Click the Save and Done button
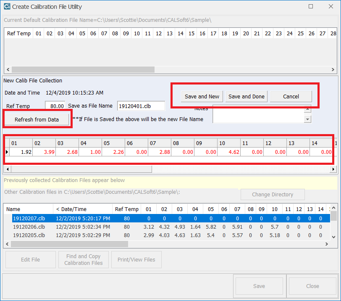The height and width of the screenshot is (301, 341). (x=247, y=96)
